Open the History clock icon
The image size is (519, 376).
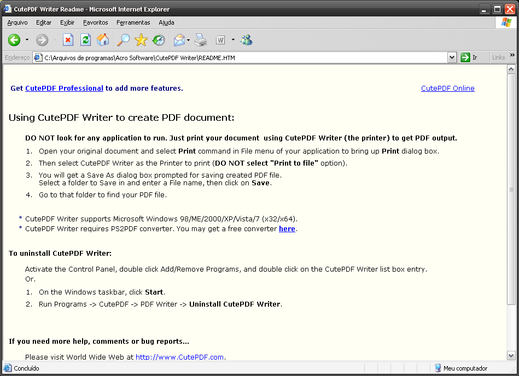[x=159, y=40]
